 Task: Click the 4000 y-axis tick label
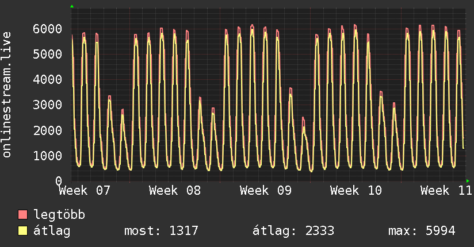point(47,79)
